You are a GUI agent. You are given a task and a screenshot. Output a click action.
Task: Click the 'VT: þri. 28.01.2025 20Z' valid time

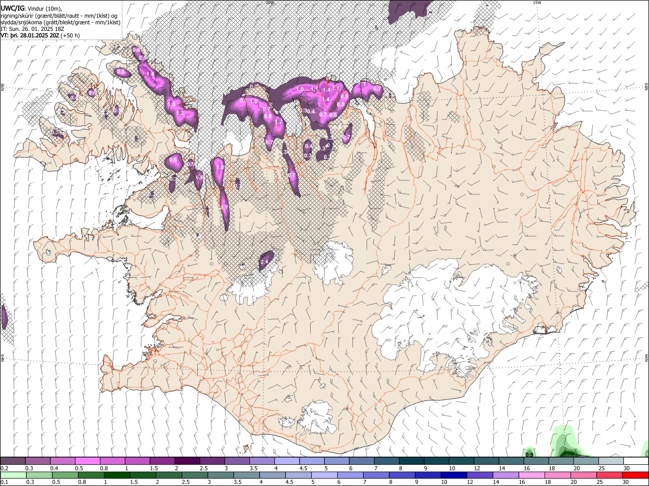click(x=29, y=35)
